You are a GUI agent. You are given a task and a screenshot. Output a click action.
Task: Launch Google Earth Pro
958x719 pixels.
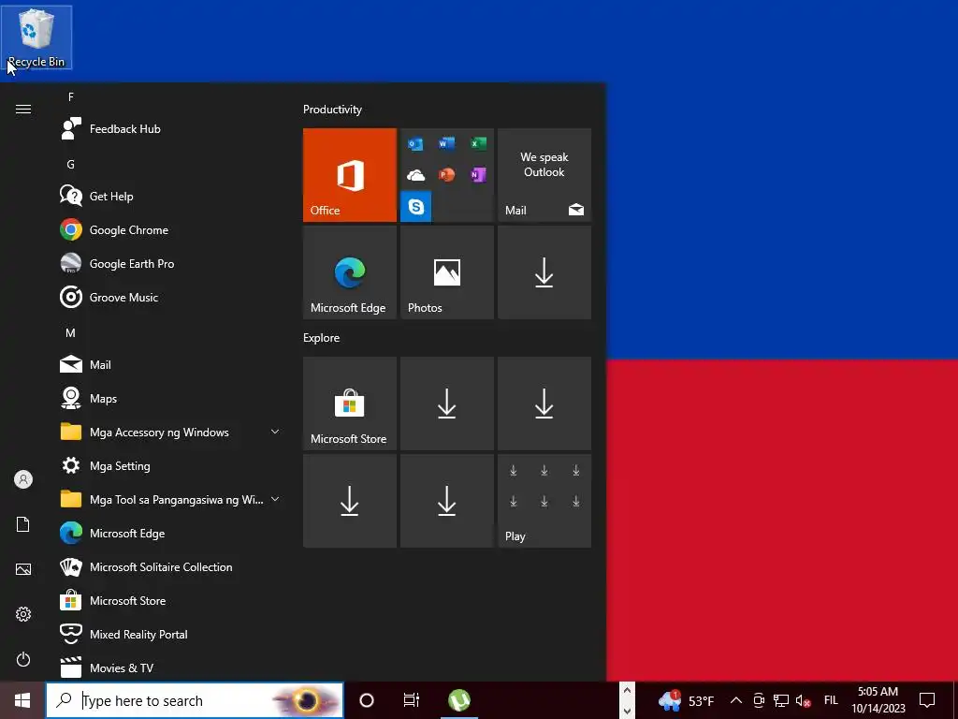[170, 263]
